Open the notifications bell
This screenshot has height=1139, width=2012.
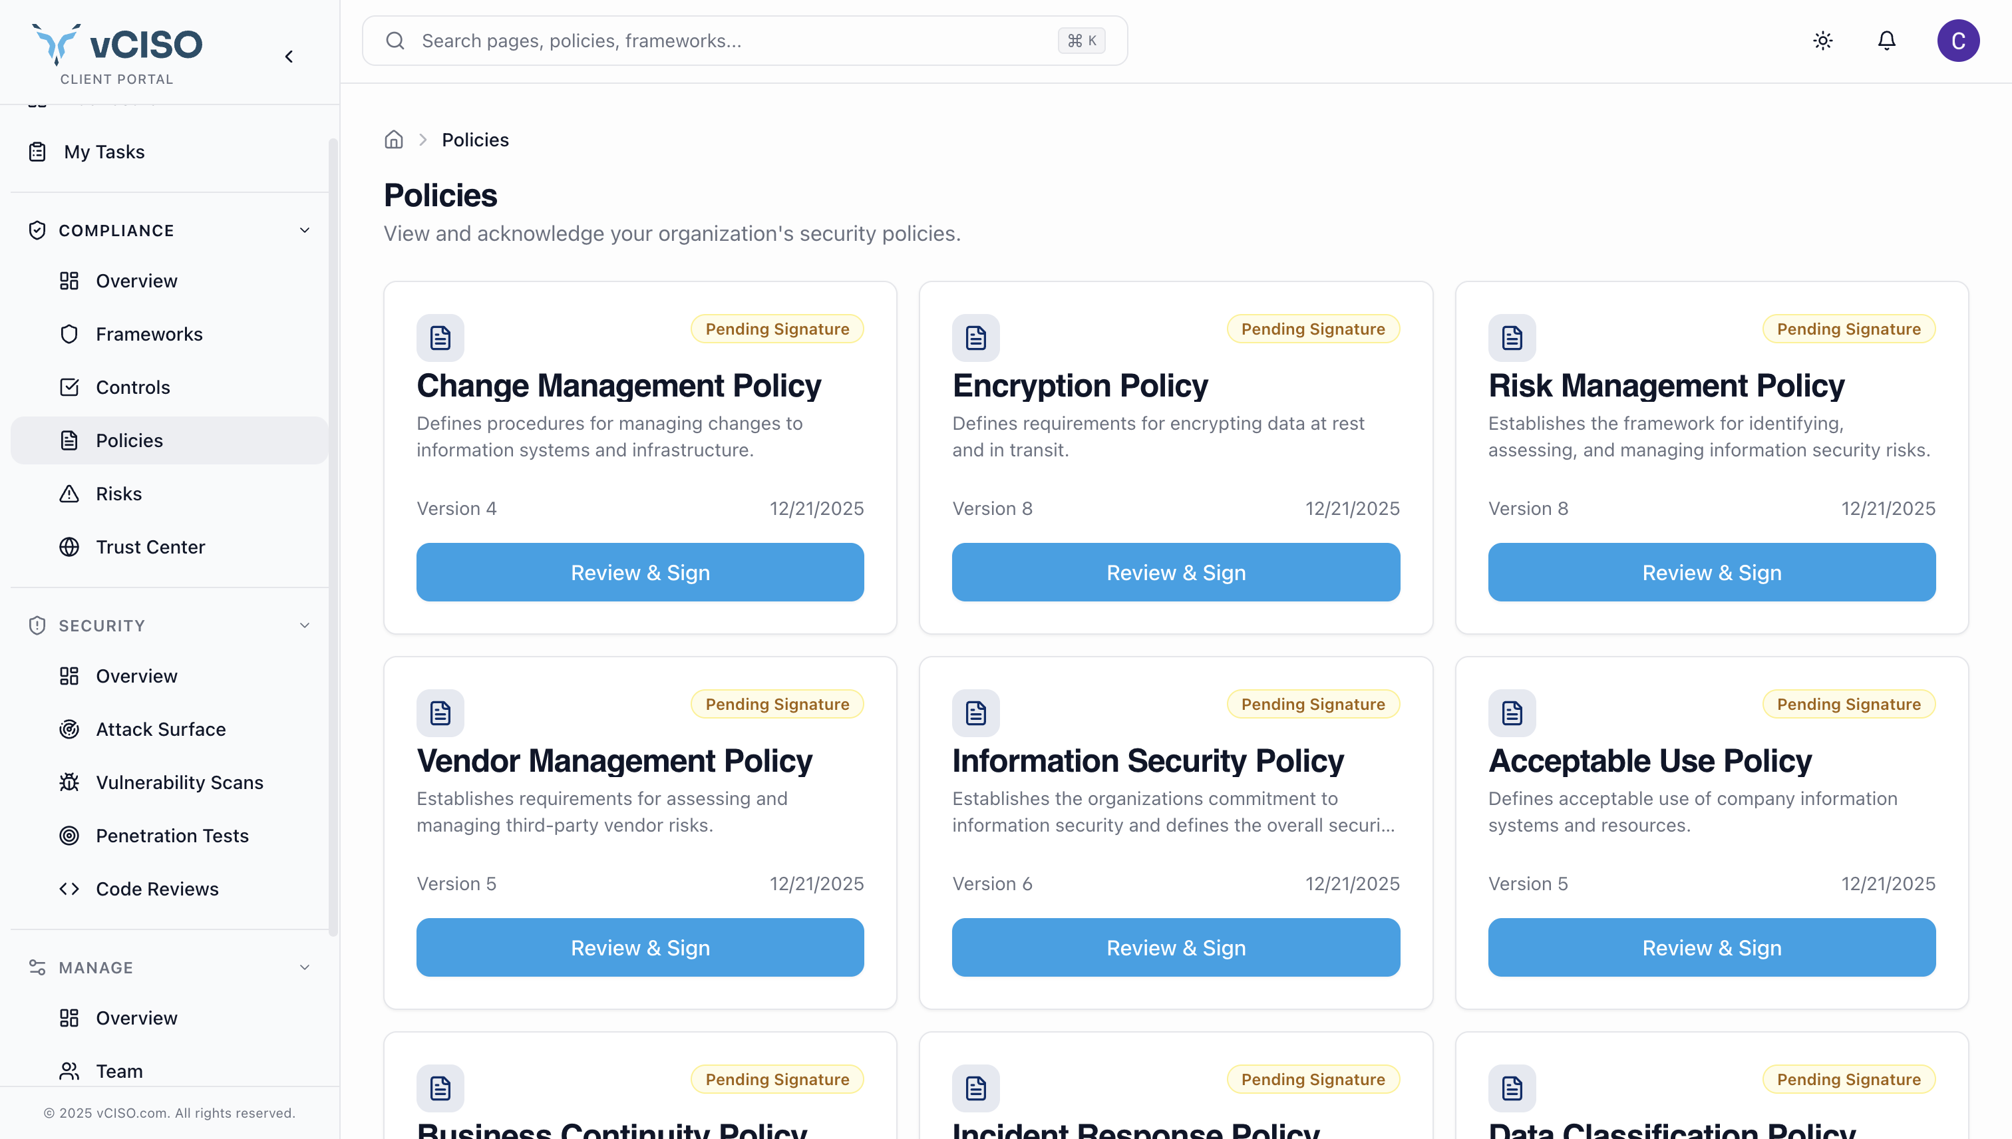[1887, 41]
